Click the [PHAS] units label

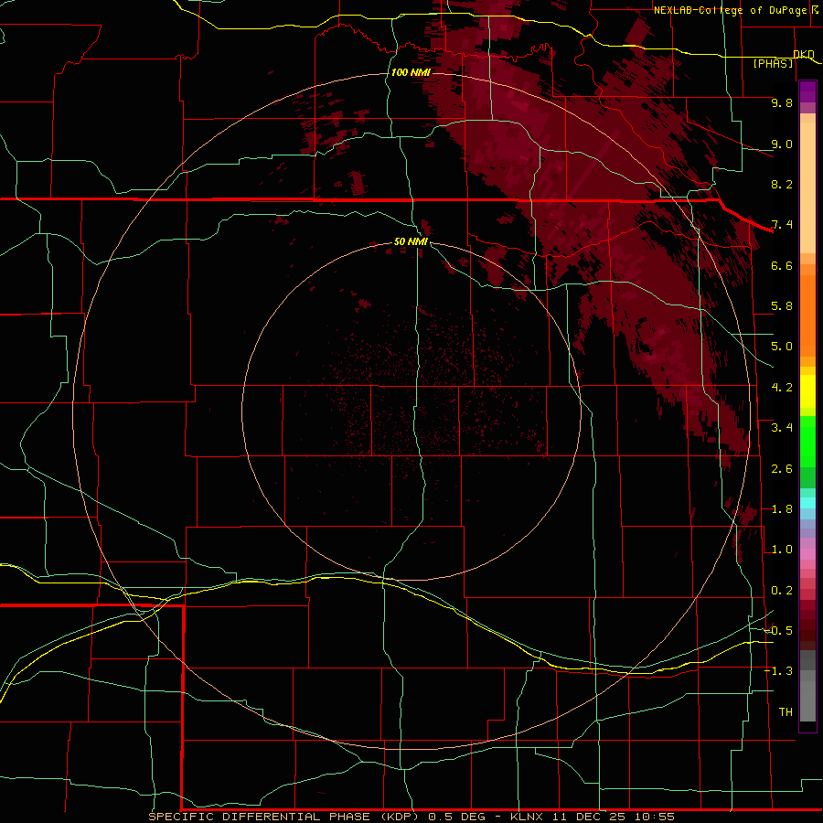(x=773, y=63)
